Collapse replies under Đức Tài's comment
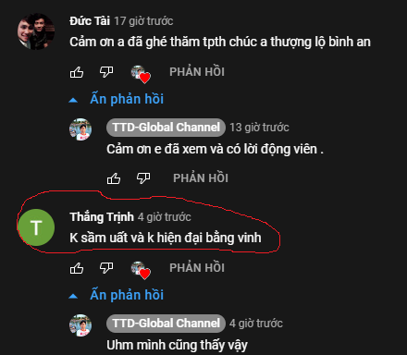407x355 pixels. [x=117, y=99]
